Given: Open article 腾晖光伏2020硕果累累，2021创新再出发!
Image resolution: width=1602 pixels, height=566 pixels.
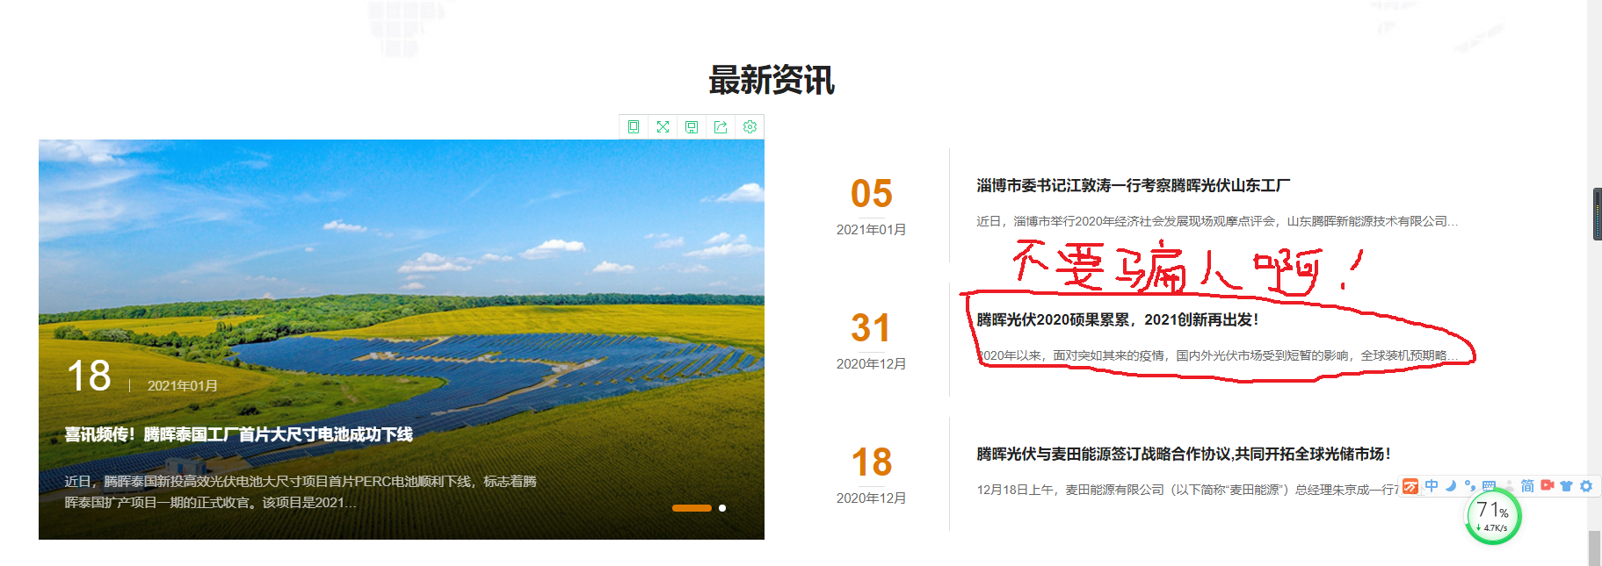Looking at the screenshot, I should tap(1117, 319).
